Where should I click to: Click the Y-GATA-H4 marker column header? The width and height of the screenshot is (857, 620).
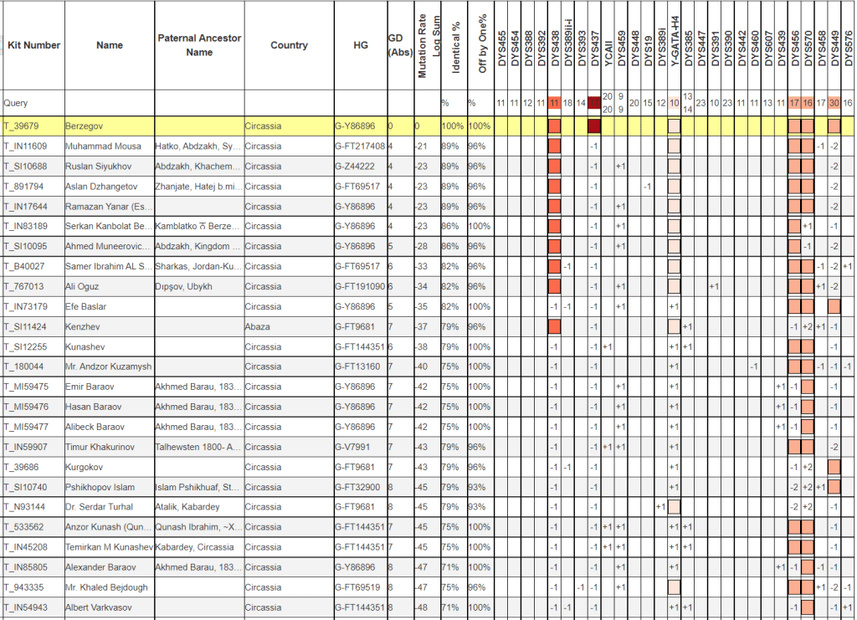point(675,45)
